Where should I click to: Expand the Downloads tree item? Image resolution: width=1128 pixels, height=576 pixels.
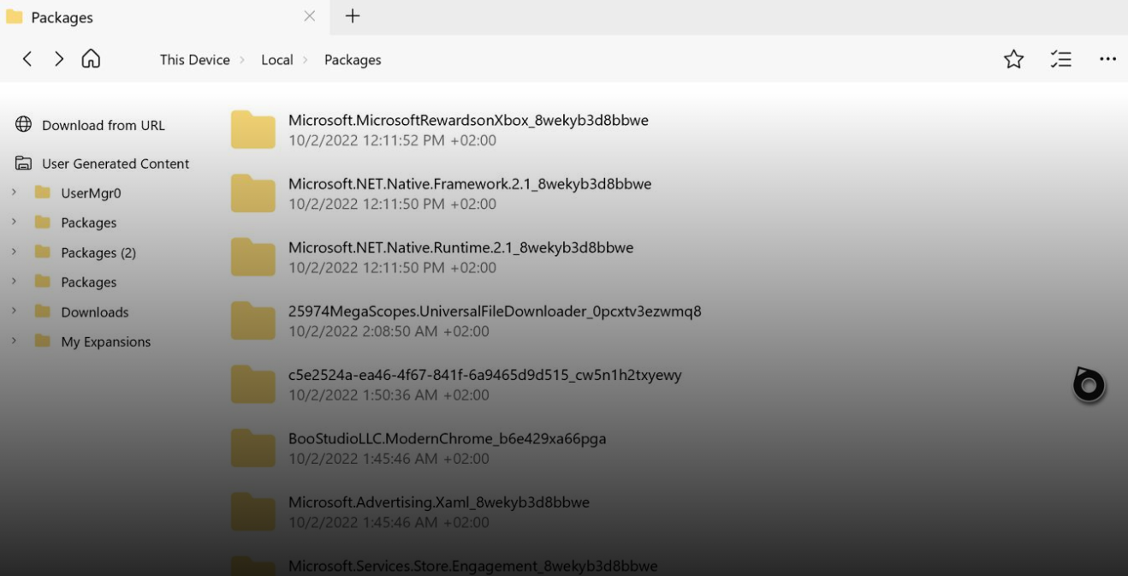click(13, 312)
